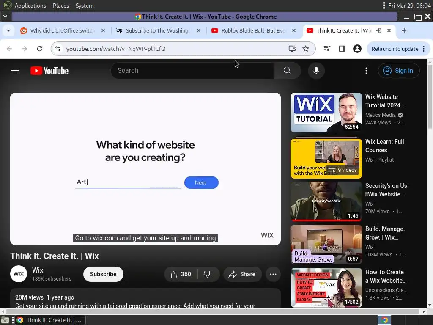This screenshot has height=325, width=433.
Task: Open YouTube settings three-dot menu
Action: click(366, 71)
